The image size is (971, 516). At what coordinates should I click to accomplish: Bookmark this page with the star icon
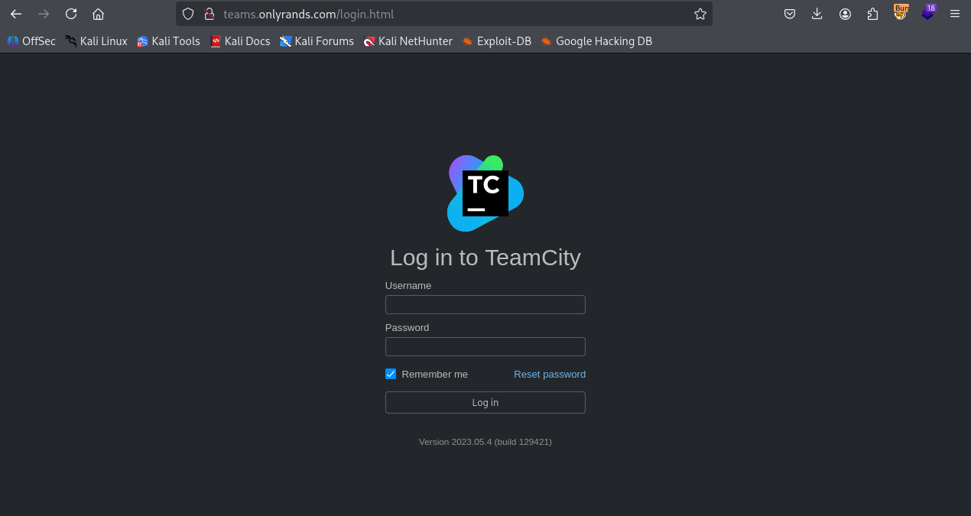[700, 14]
